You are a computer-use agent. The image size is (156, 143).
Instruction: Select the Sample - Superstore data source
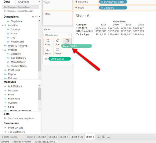(21, 7)
